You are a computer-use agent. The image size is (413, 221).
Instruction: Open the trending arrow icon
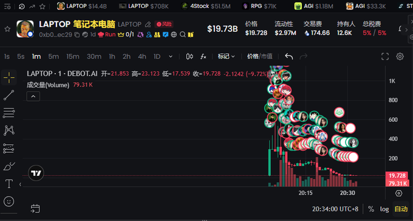pos(32,6)
